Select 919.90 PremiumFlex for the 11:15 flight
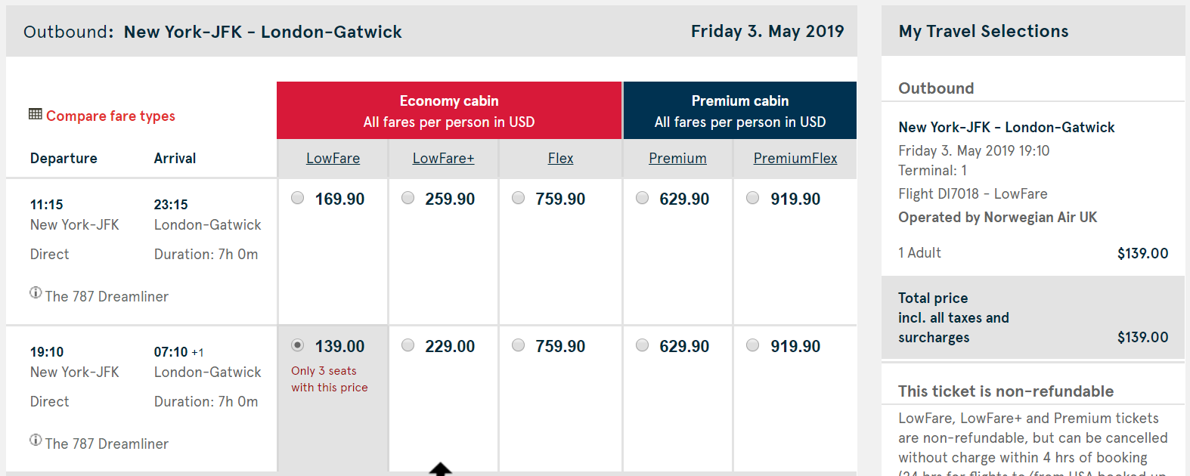 (x=753, y=198)
